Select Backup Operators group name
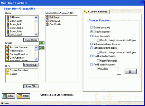This screenshot has width=145, height=106. (x=19, y=54)
